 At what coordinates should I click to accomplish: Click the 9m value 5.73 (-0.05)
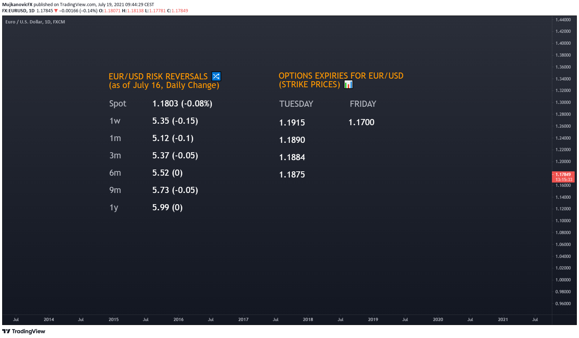click(x=175, y=190)
